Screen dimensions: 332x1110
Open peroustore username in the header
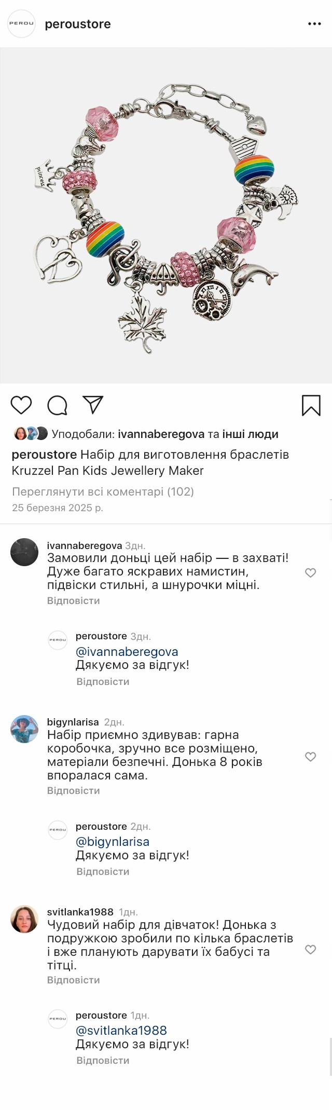[x=78, y=24]
